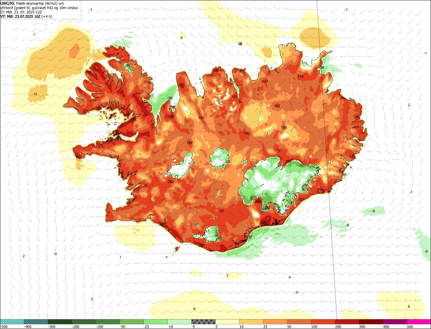
Task: Click the map value '147'
Action: [265, 81]
